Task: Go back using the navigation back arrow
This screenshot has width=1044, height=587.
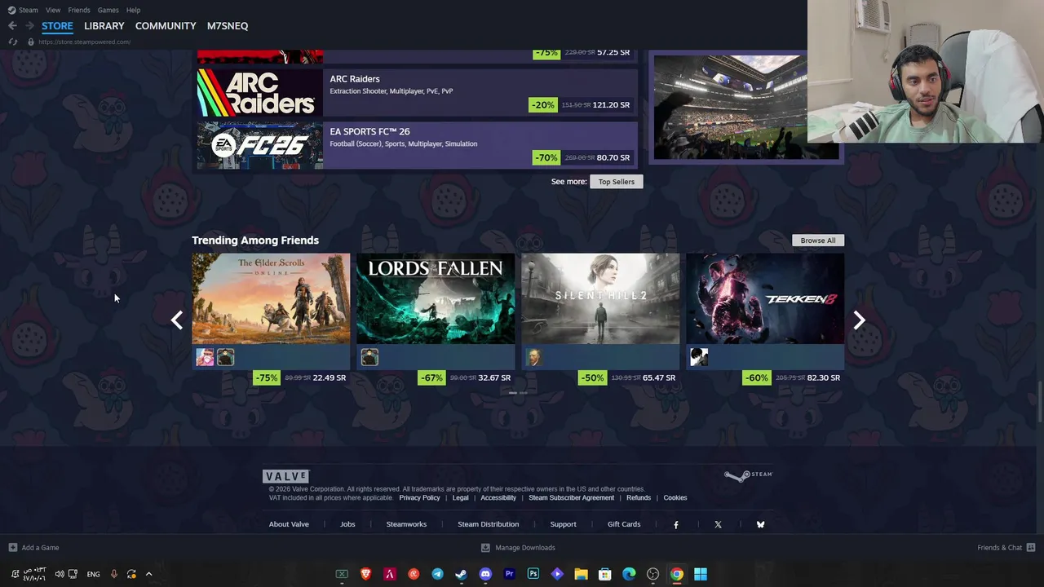Action: pyautogui.click(x=12, y=26)
